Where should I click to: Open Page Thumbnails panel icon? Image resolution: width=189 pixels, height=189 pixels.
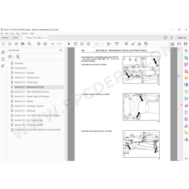(x=3, y=52)
